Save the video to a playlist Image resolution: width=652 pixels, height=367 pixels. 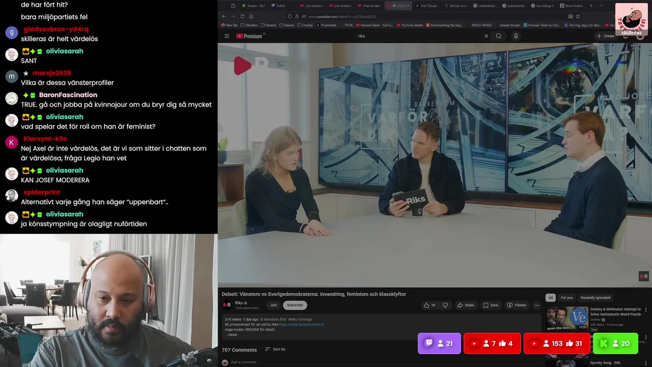tap(491, 305)
